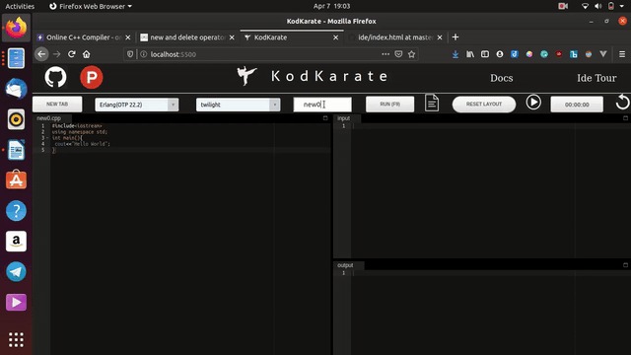Open a new browser tab
Screen dimensions: 631x355
coord(456,37)
